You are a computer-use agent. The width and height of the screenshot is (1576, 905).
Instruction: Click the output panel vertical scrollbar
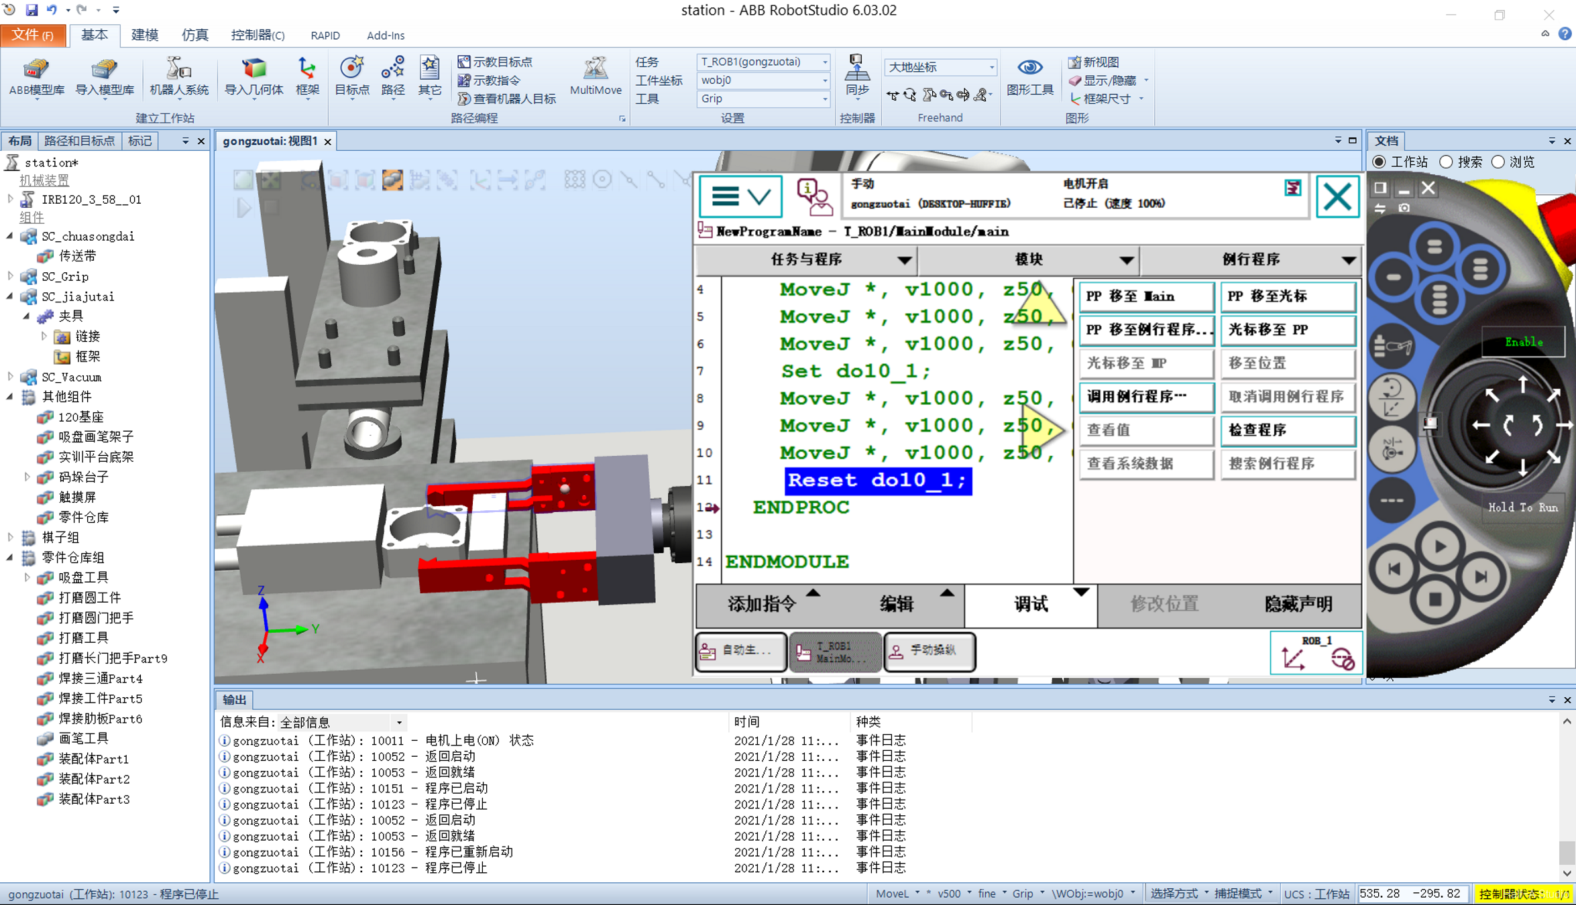1567,853
